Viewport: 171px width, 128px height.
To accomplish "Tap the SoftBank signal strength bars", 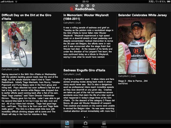I will tap(2, 2).
